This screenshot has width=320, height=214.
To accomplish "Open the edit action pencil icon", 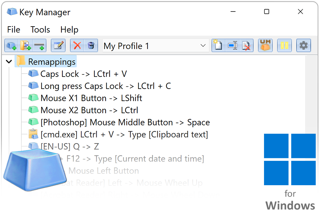I will pyautogui.click(x=58, y=46).
